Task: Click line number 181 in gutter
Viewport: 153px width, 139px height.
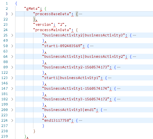Action: pyautogui.click(x=4, y=94)
